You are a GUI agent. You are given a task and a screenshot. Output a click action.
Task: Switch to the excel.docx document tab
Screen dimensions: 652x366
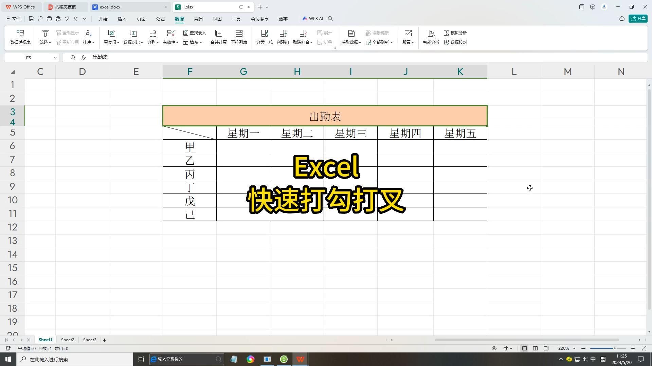(x=131, y=7)
